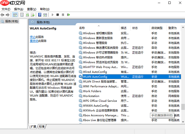Click the Forward arrow toolbar icon

[x=7, y=15]
